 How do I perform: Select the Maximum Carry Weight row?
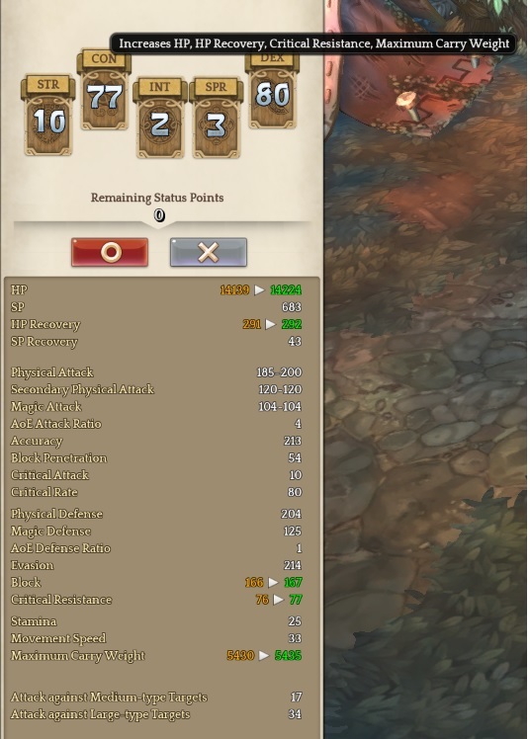(156, 656)
